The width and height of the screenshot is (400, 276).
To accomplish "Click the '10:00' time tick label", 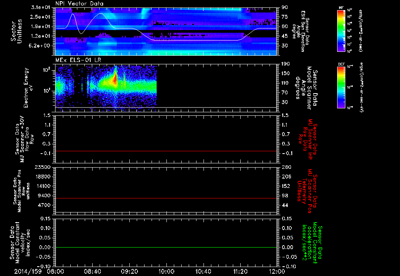I will (166, 271).
